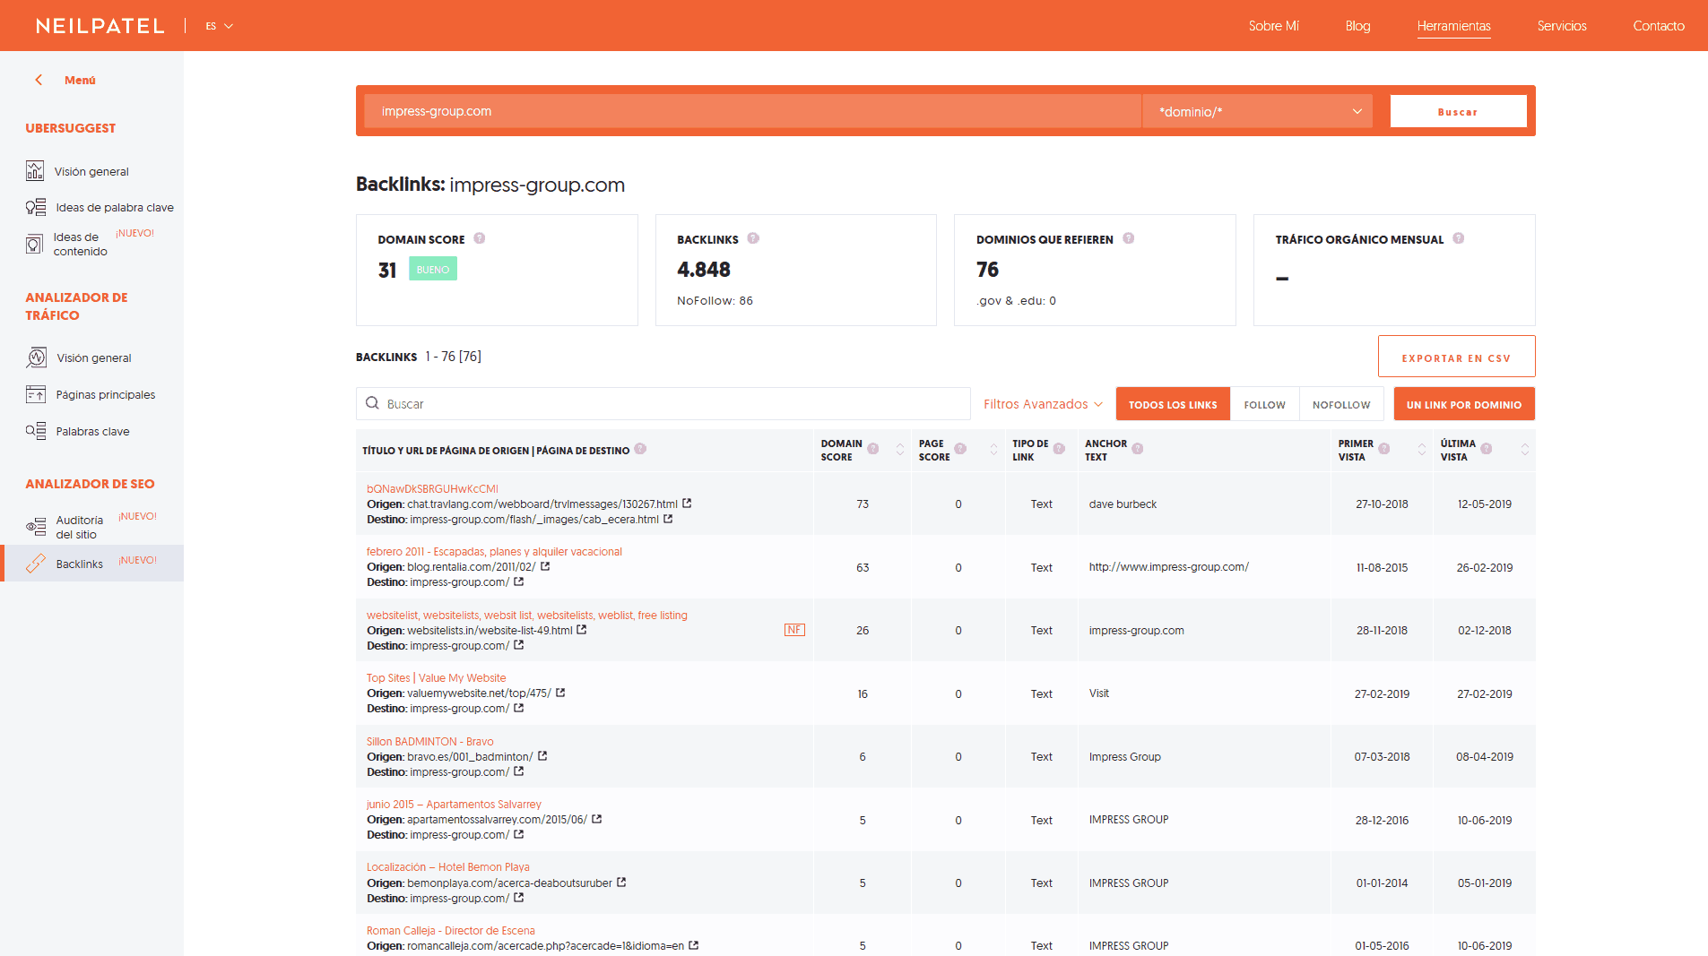Click the help icon beside the Título y URL column
Image resolution: width=1708 pixels, height=956 pixels.
(640, 449)
